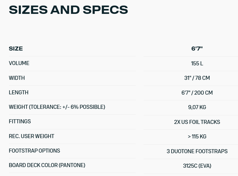Click the 31" / 78 CM width value

click(197, 78)
